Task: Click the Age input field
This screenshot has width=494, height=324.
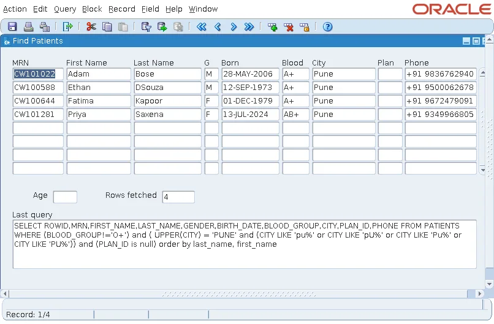Action: tap(65, 197)
